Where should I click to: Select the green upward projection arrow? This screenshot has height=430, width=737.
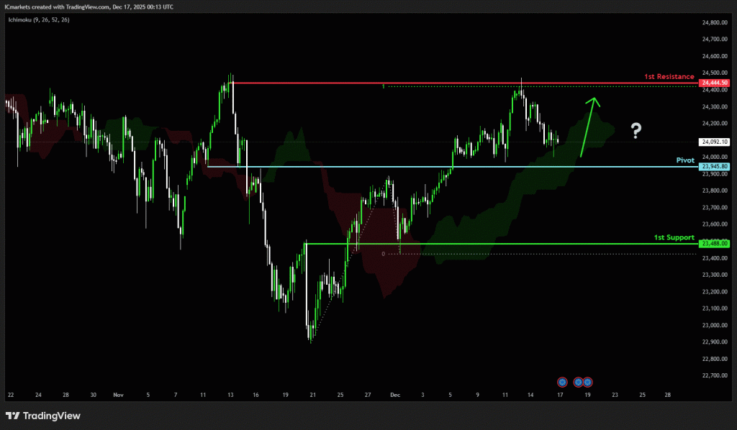587,126
